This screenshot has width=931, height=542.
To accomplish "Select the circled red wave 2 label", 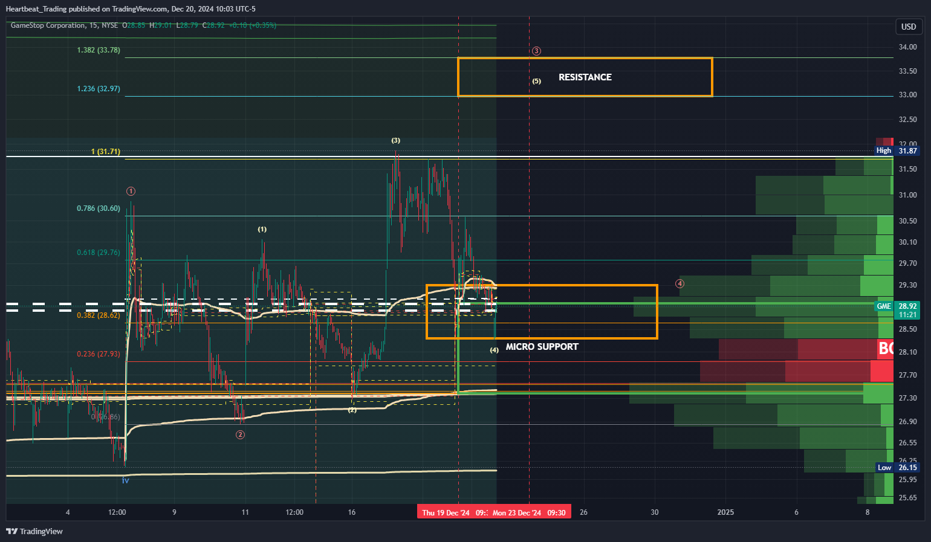I will (240, 434).
